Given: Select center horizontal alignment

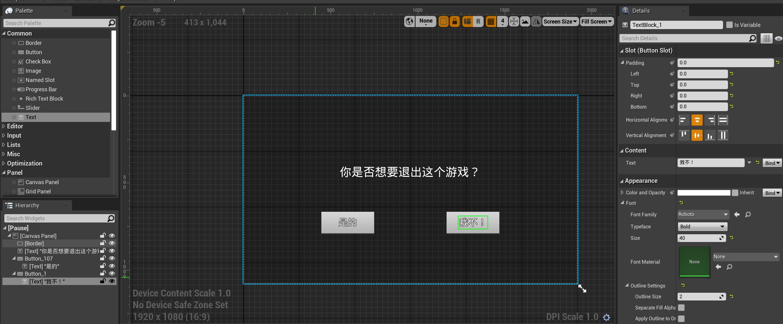Looking at the screenshot, I should click(697, 120).
